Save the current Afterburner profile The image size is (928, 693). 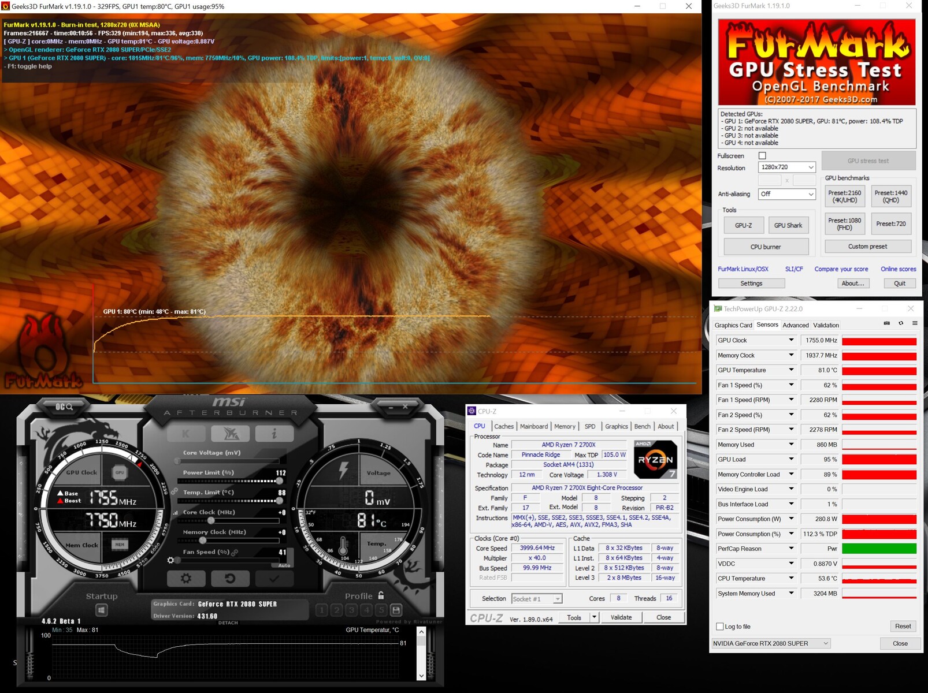pos(396,610)
